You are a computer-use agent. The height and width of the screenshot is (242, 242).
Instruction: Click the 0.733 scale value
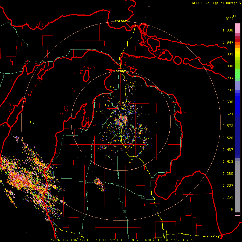click(x=228, y=90)
